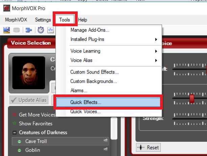Click the save toolbar icon

[7, 30]
